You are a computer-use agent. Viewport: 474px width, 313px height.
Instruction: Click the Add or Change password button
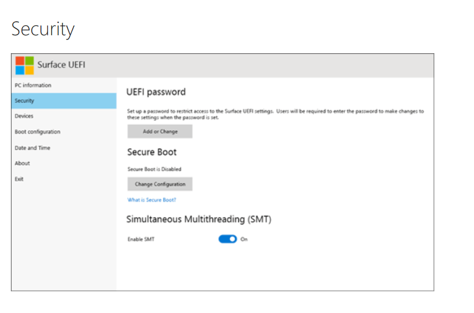pyautogui.click(x=160, y=131)
